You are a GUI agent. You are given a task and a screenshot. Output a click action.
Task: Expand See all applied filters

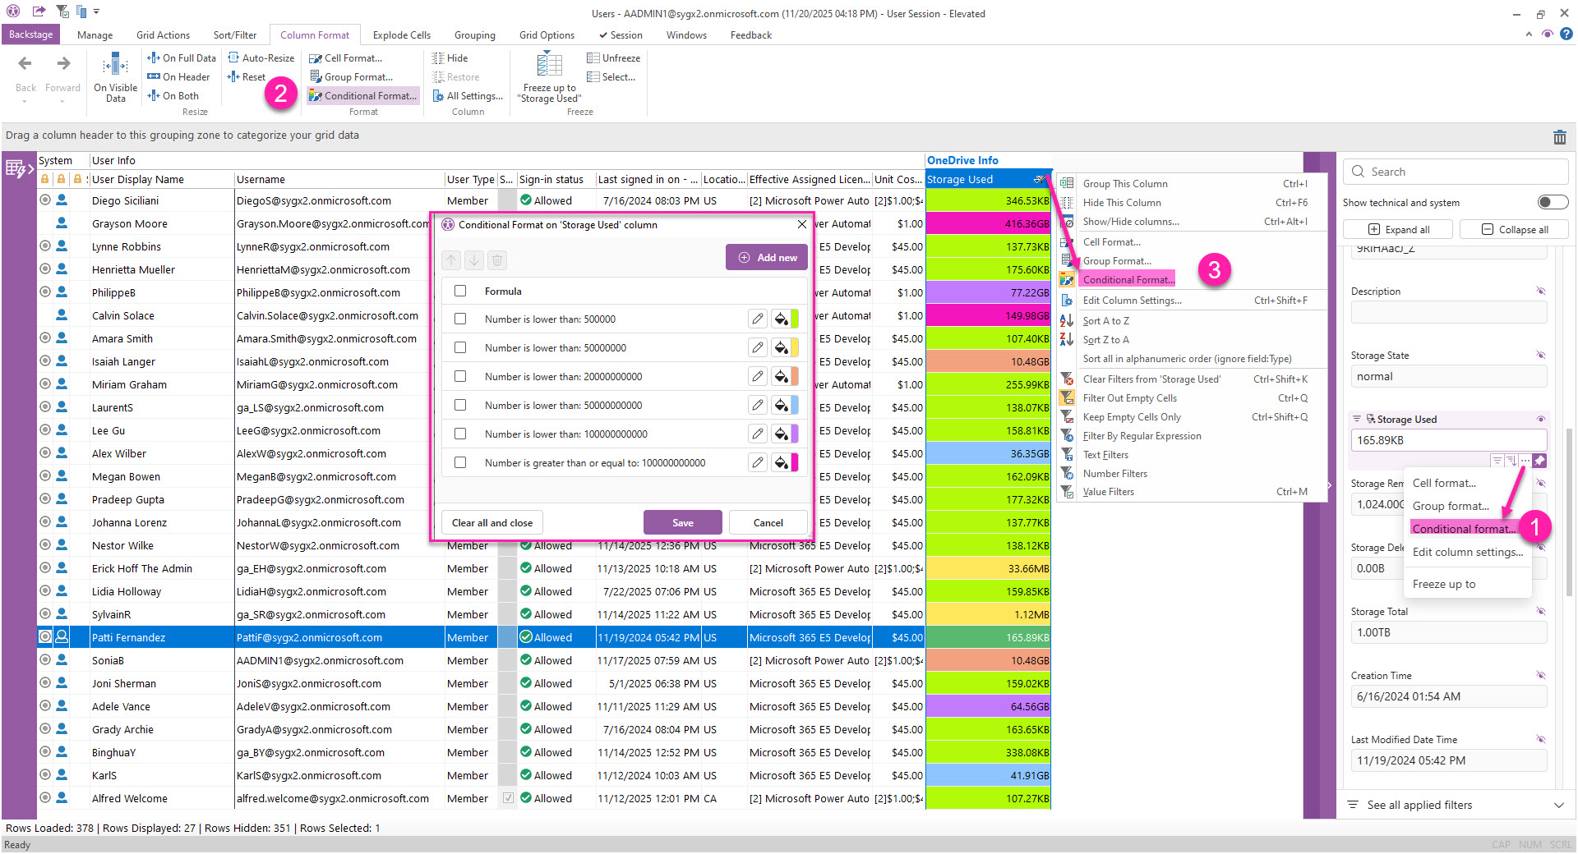point(1558,806)
